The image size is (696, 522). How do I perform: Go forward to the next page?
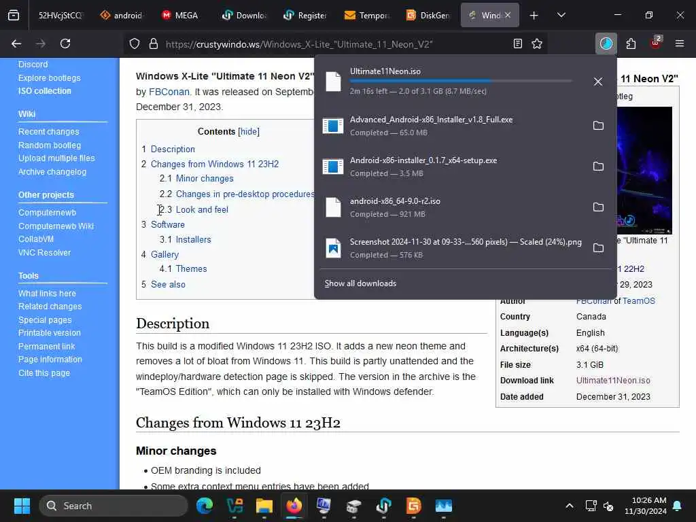click(40, 43)
